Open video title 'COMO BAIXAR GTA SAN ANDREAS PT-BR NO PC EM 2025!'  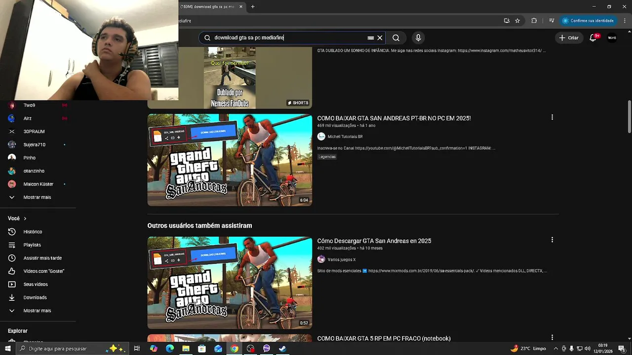[x=394, y=118]
